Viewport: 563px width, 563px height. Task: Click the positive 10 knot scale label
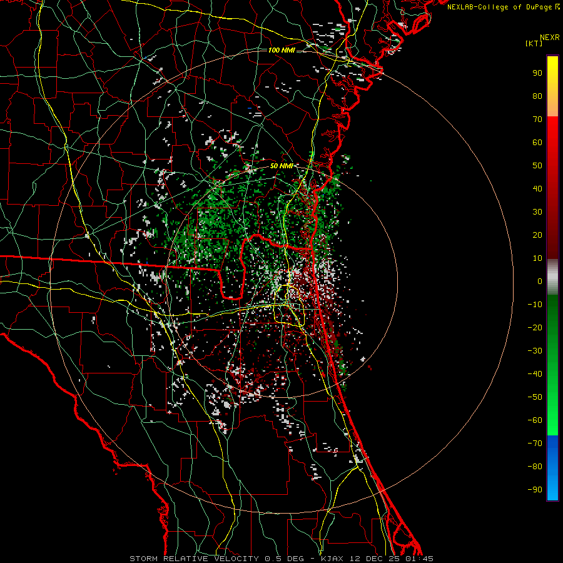pyautogui.click(x=537, y=258)
